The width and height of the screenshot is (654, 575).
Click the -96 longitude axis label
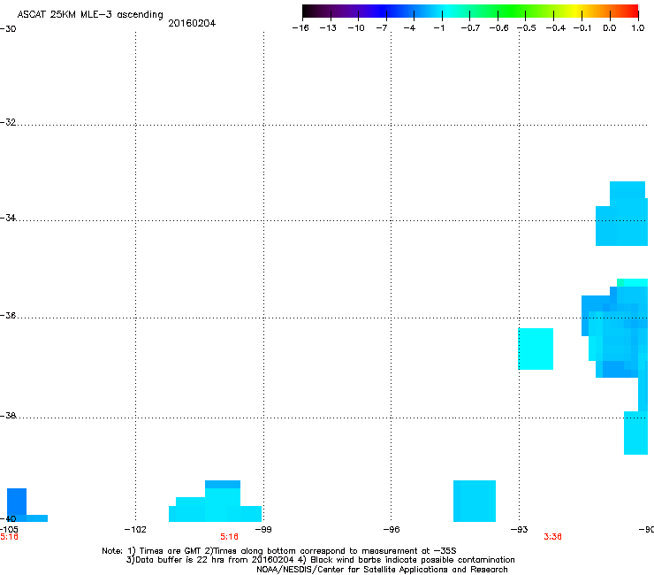pos(392,530)
